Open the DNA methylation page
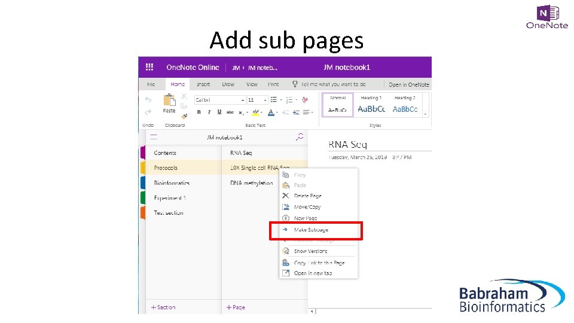This screenshot has height=323, width=574. [x=251, y=183]
